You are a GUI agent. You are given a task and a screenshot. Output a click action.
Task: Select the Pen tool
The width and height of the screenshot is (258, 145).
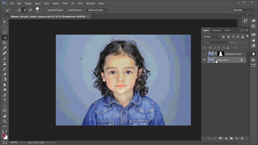4,95
